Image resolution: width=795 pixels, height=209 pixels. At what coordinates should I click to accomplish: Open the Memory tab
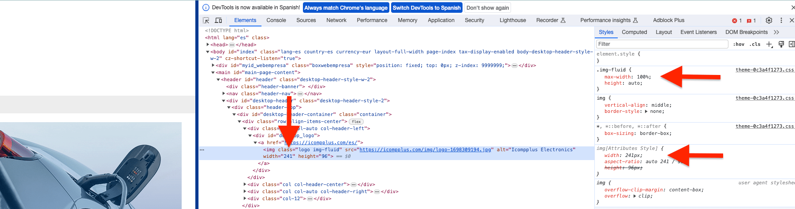(407, 20)
